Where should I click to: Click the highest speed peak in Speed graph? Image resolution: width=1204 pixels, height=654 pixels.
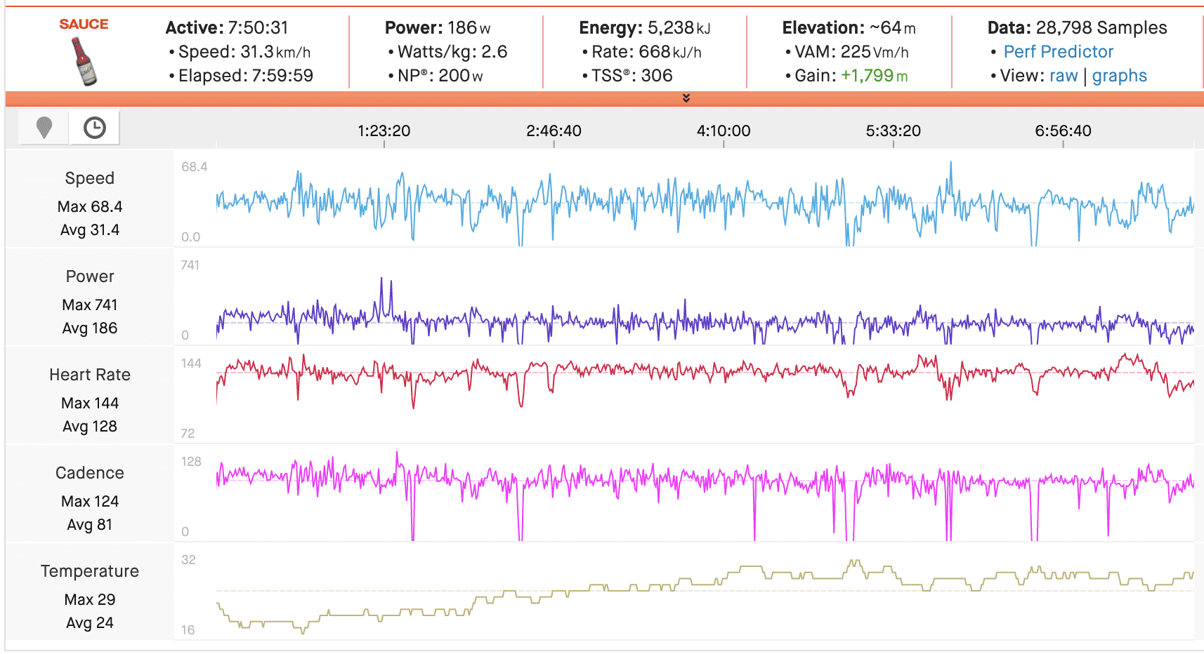pos(951,163)
